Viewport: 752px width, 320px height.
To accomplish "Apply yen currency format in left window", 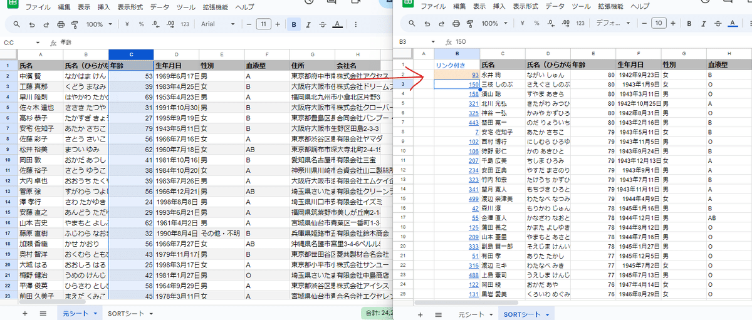I will click(x=127, y=24).
